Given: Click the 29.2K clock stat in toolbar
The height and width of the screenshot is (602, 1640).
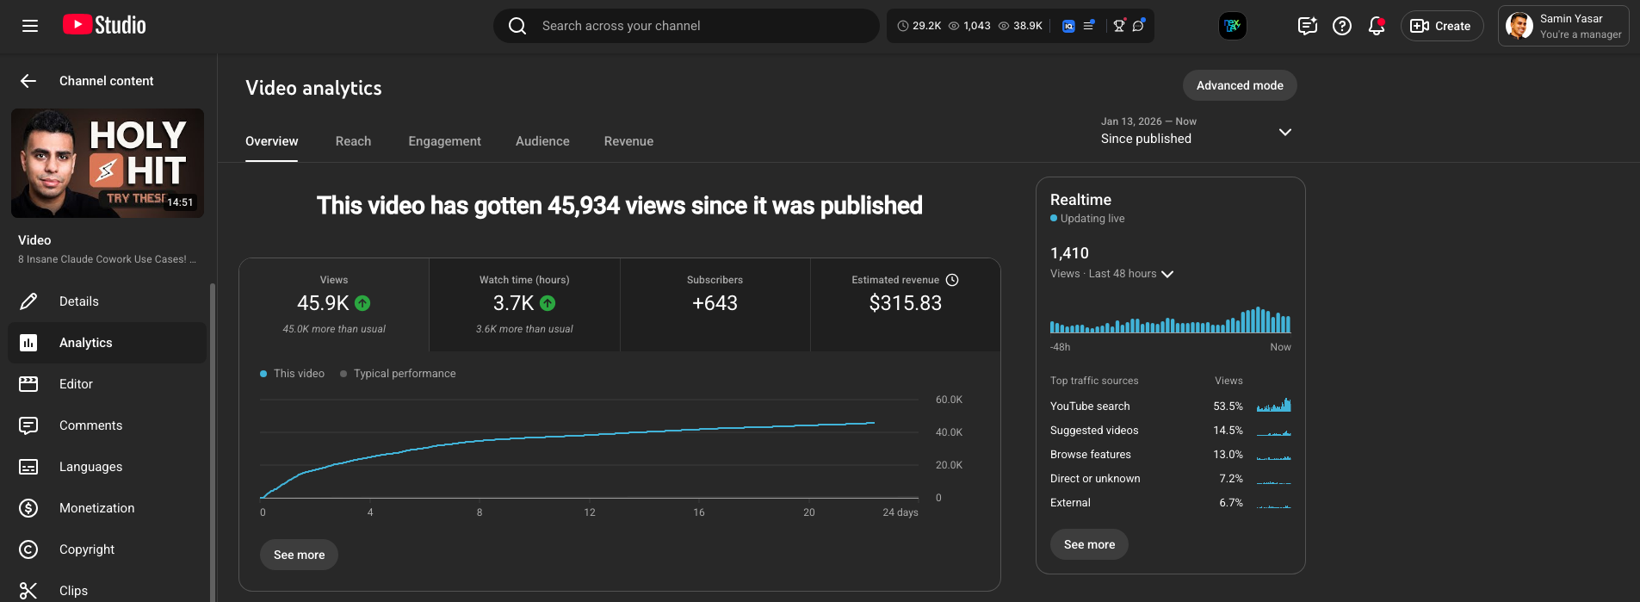Looking at the screenshot, I should (919, 26).
